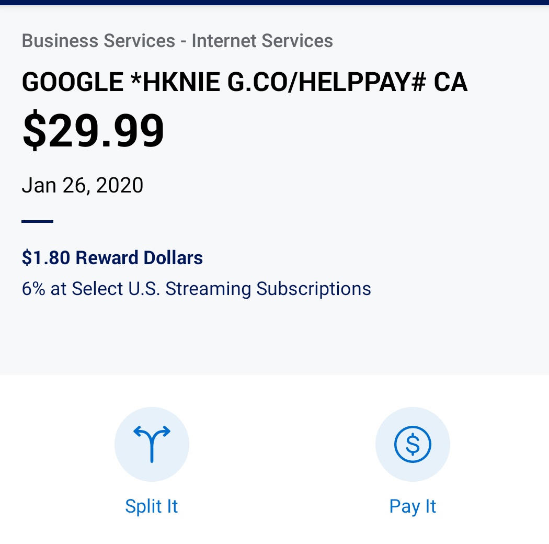The image size is (549, 544).
Task: Select the Split It label
Action: [152, 506]
